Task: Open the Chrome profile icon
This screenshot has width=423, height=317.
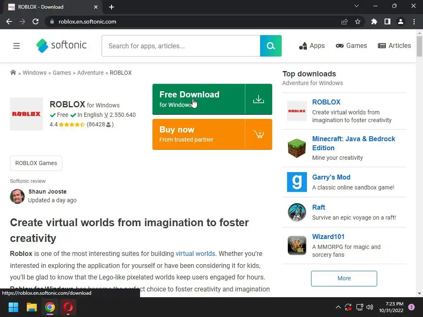Action: pos(401,21)
